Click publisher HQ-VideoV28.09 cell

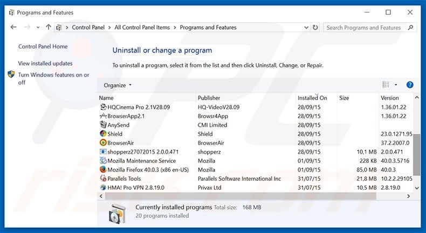coord(219,107)
